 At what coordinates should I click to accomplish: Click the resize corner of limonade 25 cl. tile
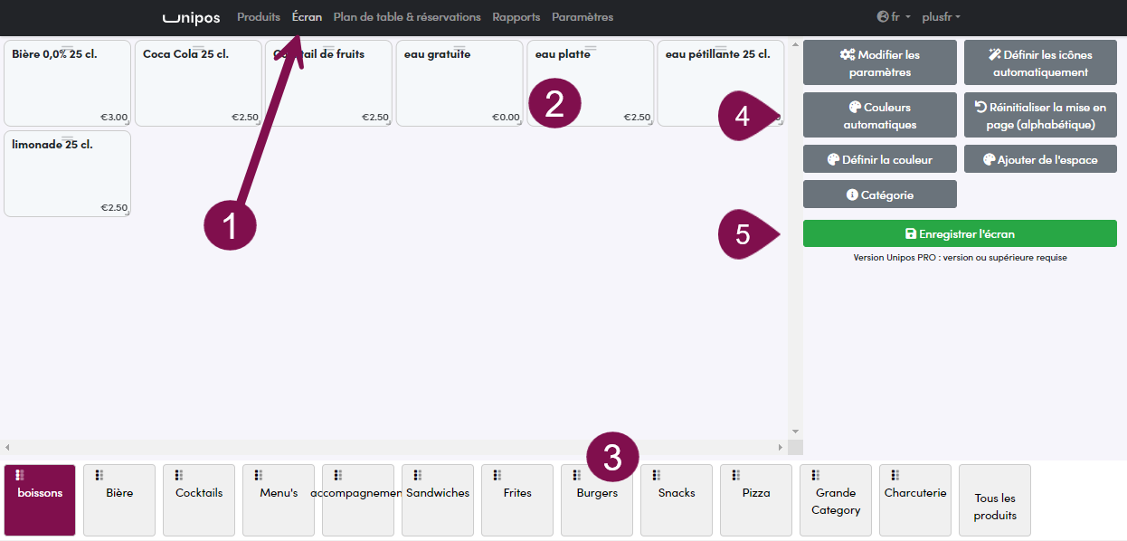click(x=128, y=214)
